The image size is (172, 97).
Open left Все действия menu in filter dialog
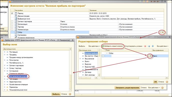click(x=94, y=46)
